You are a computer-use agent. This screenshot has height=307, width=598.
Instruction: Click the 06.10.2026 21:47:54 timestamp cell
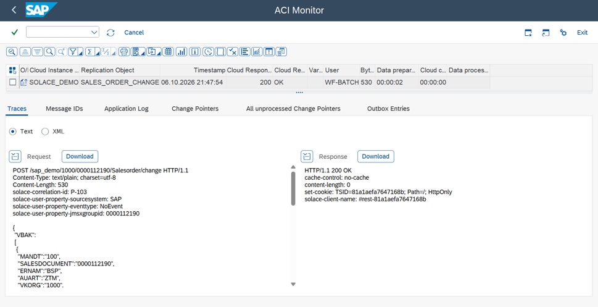[193, 82]
